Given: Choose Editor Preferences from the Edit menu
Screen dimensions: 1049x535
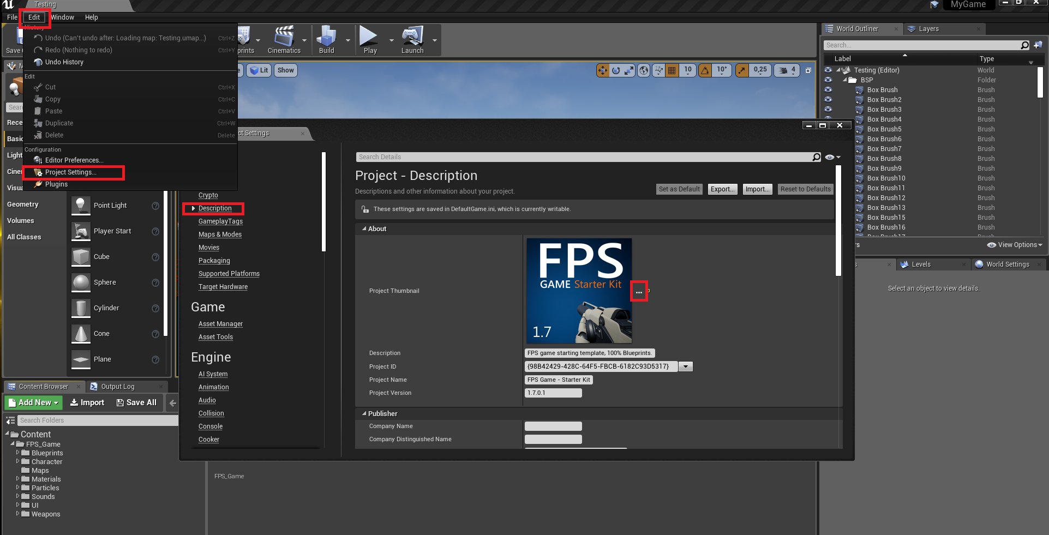Looking at the screenshot, I should coord(74,160).
